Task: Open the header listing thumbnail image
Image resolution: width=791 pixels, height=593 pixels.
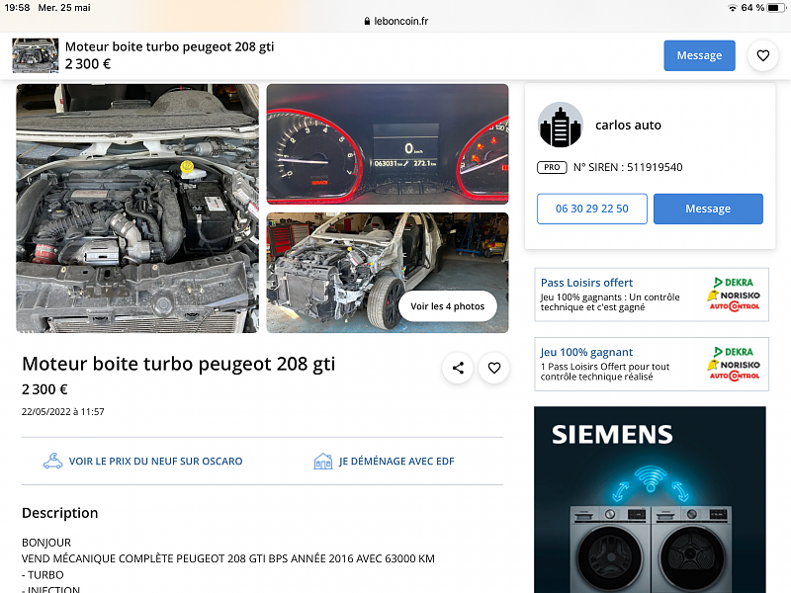Action: (36, 55)
